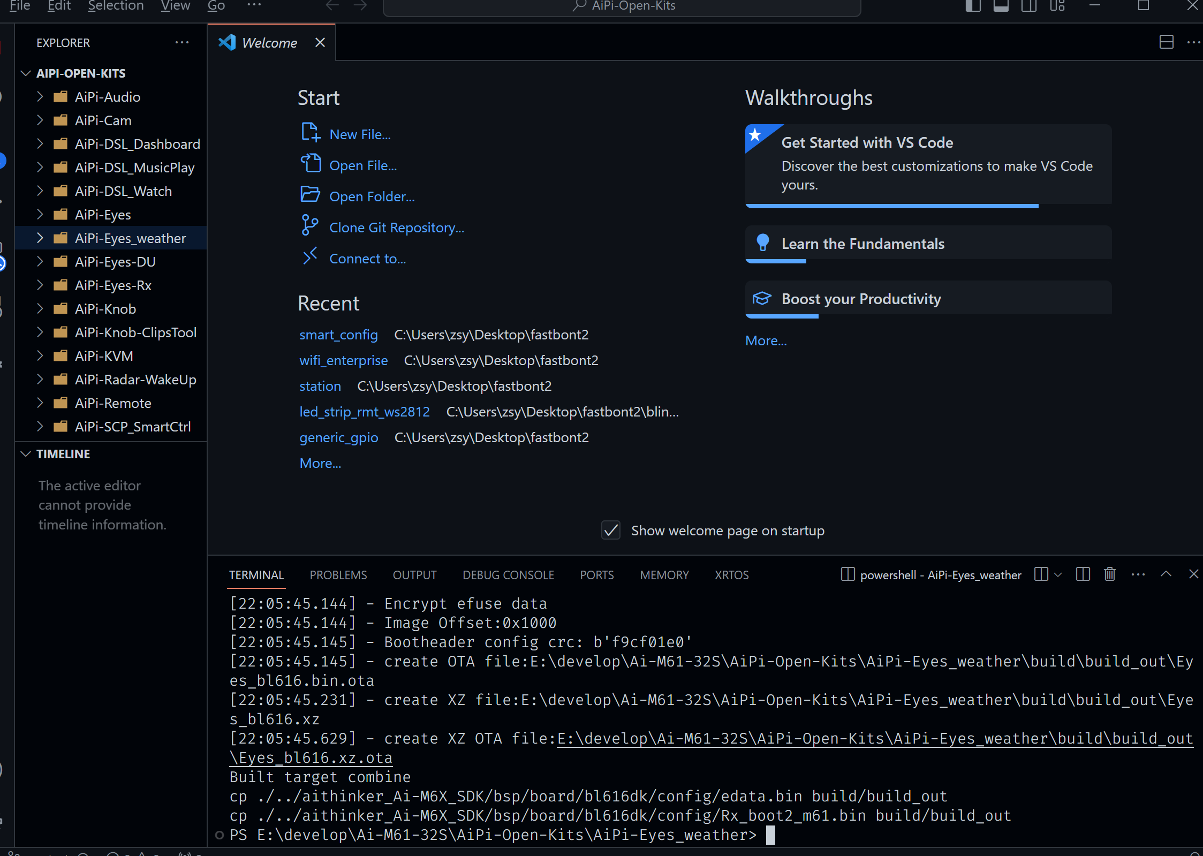Click the AiPi-Audio folder icon

(x=60, y=96)
